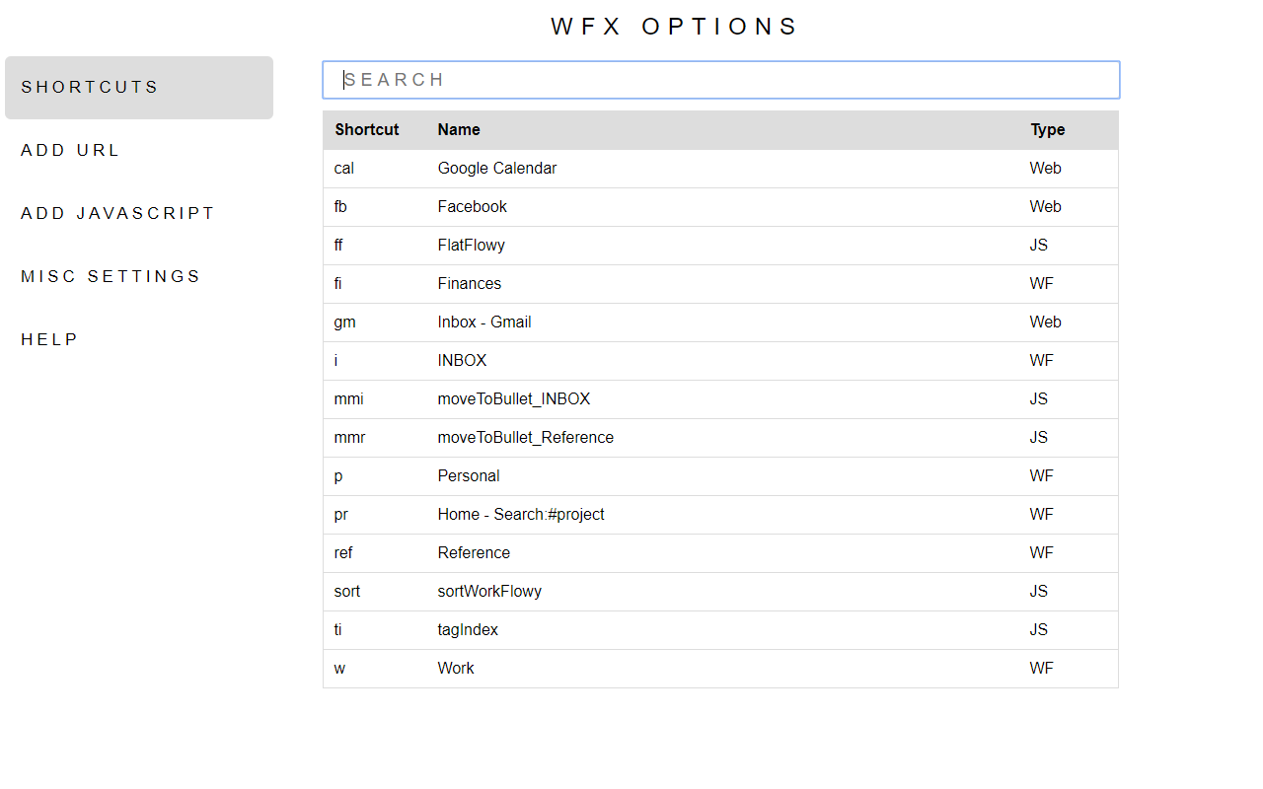The height and width of the screenshot is (789, 1263).
Task: Click the moveToBullet_INBOX entry
Action: click(x=514, y=399)
